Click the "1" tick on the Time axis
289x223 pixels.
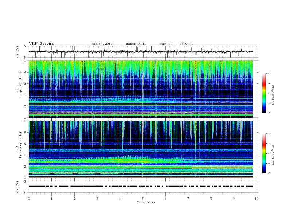51,199
